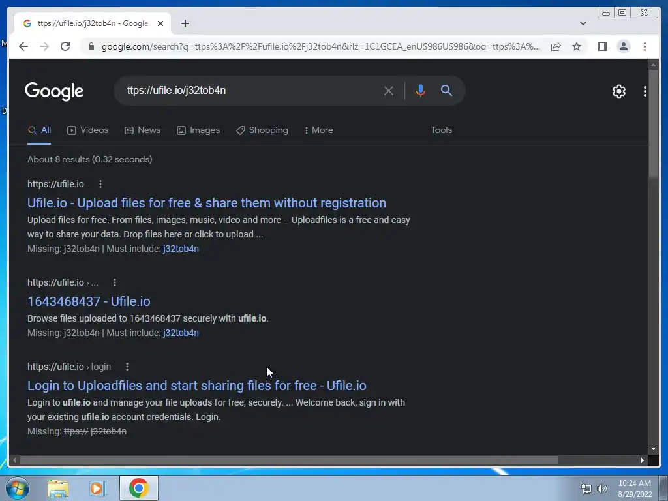Open 'Ufile.io - Upload files for free' result
Screen dimensions: 668x501
[x=207, y=204]
